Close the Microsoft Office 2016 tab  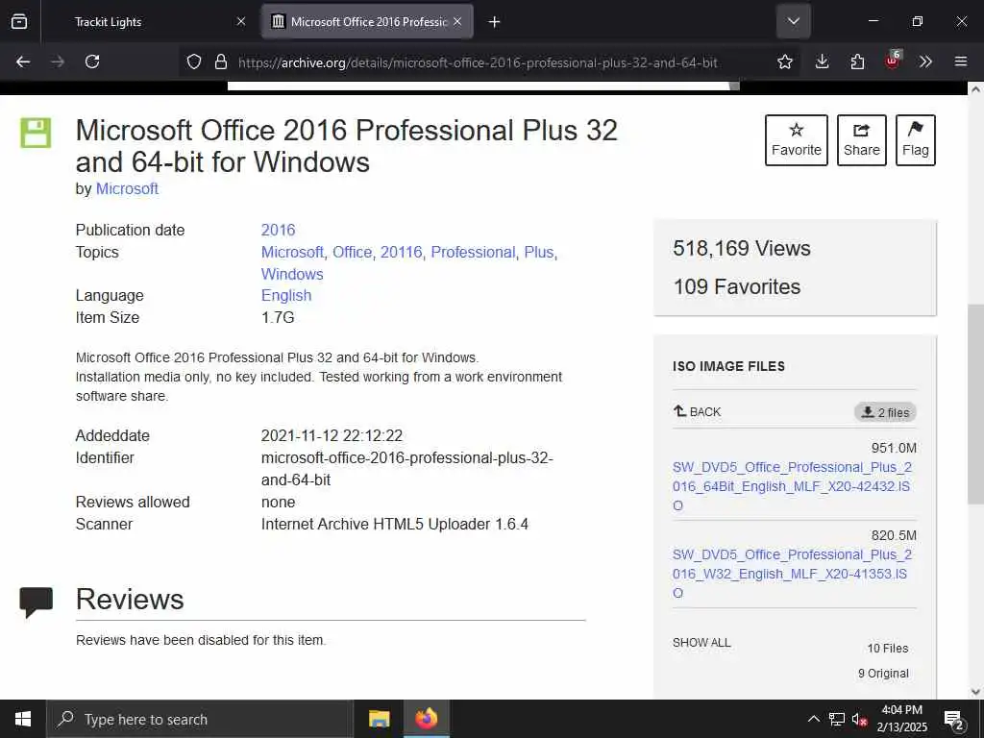click(457, 21)
